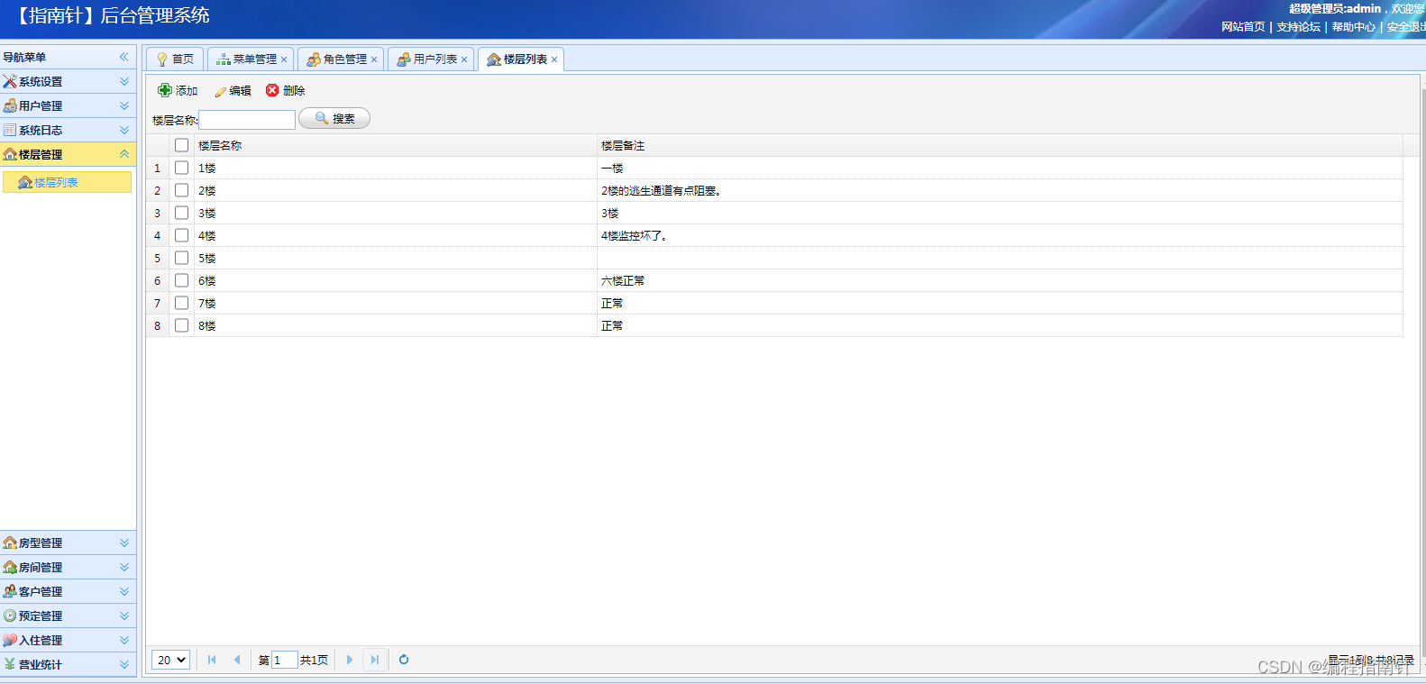Screen dimensions: 1426x684
Task: Close the 菜单管理 tab
Action: point(284,59)
